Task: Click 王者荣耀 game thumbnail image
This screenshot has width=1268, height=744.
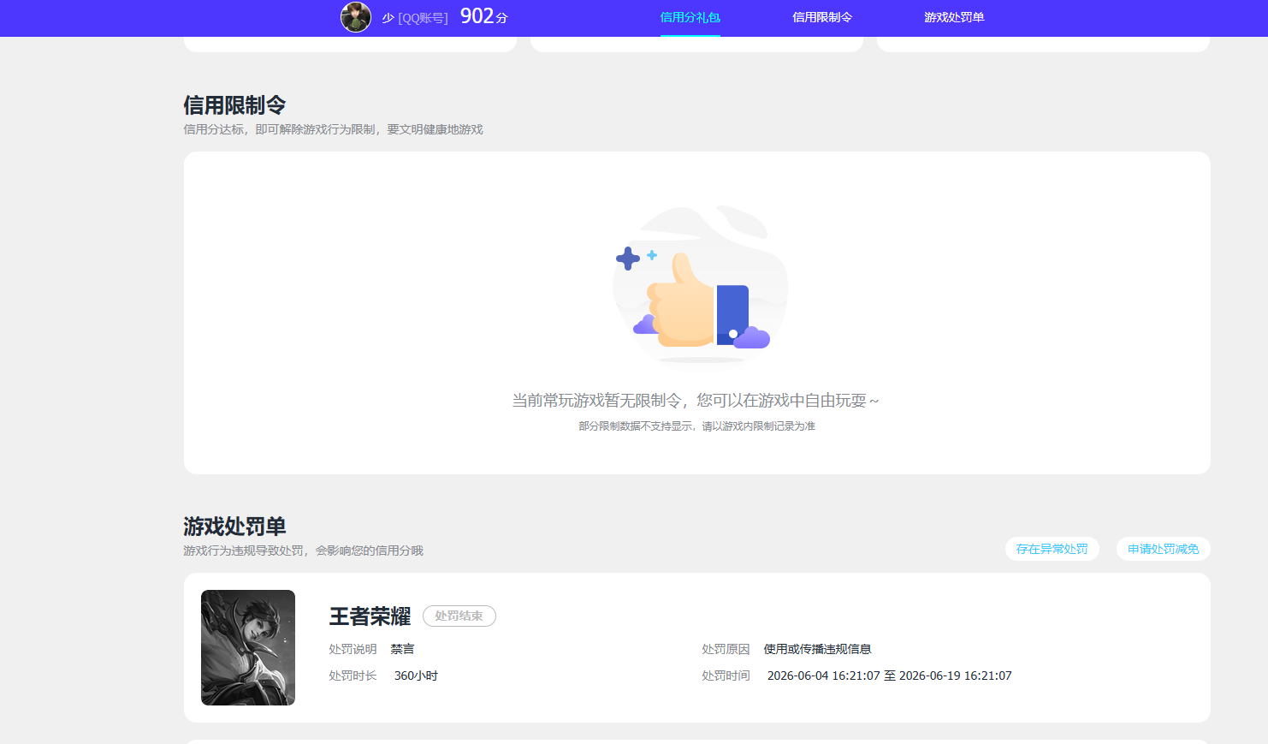Action: [x=248, y=647]
